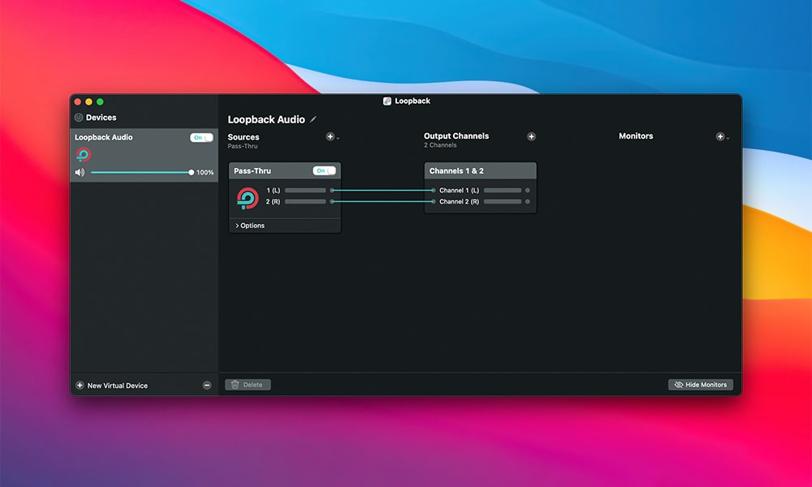Click the pencil icon to rename Loopback Audio
Screen dimensions: 812x487
click(314, 119)
